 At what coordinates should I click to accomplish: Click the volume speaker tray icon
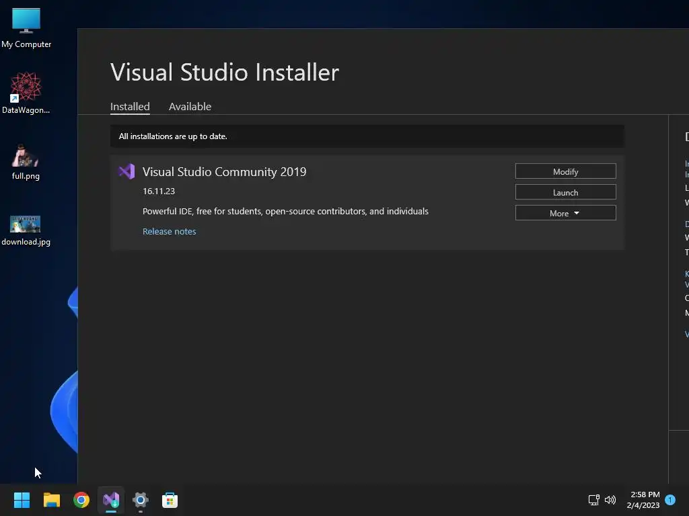point(610,500)
